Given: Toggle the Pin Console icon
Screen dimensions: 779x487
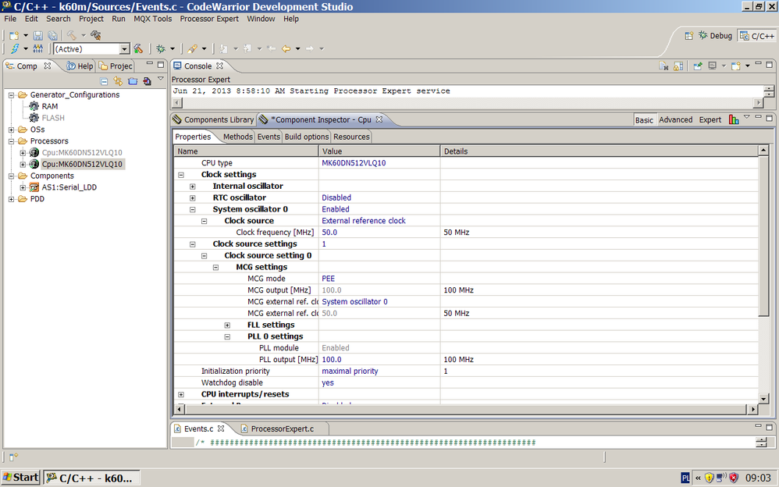Looking at the screenshot, I should (x=698, y=66).
